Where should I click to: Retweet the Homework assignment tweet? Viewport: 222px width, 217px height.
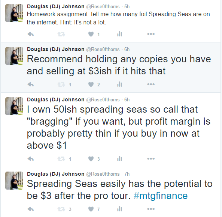(61, 34)
